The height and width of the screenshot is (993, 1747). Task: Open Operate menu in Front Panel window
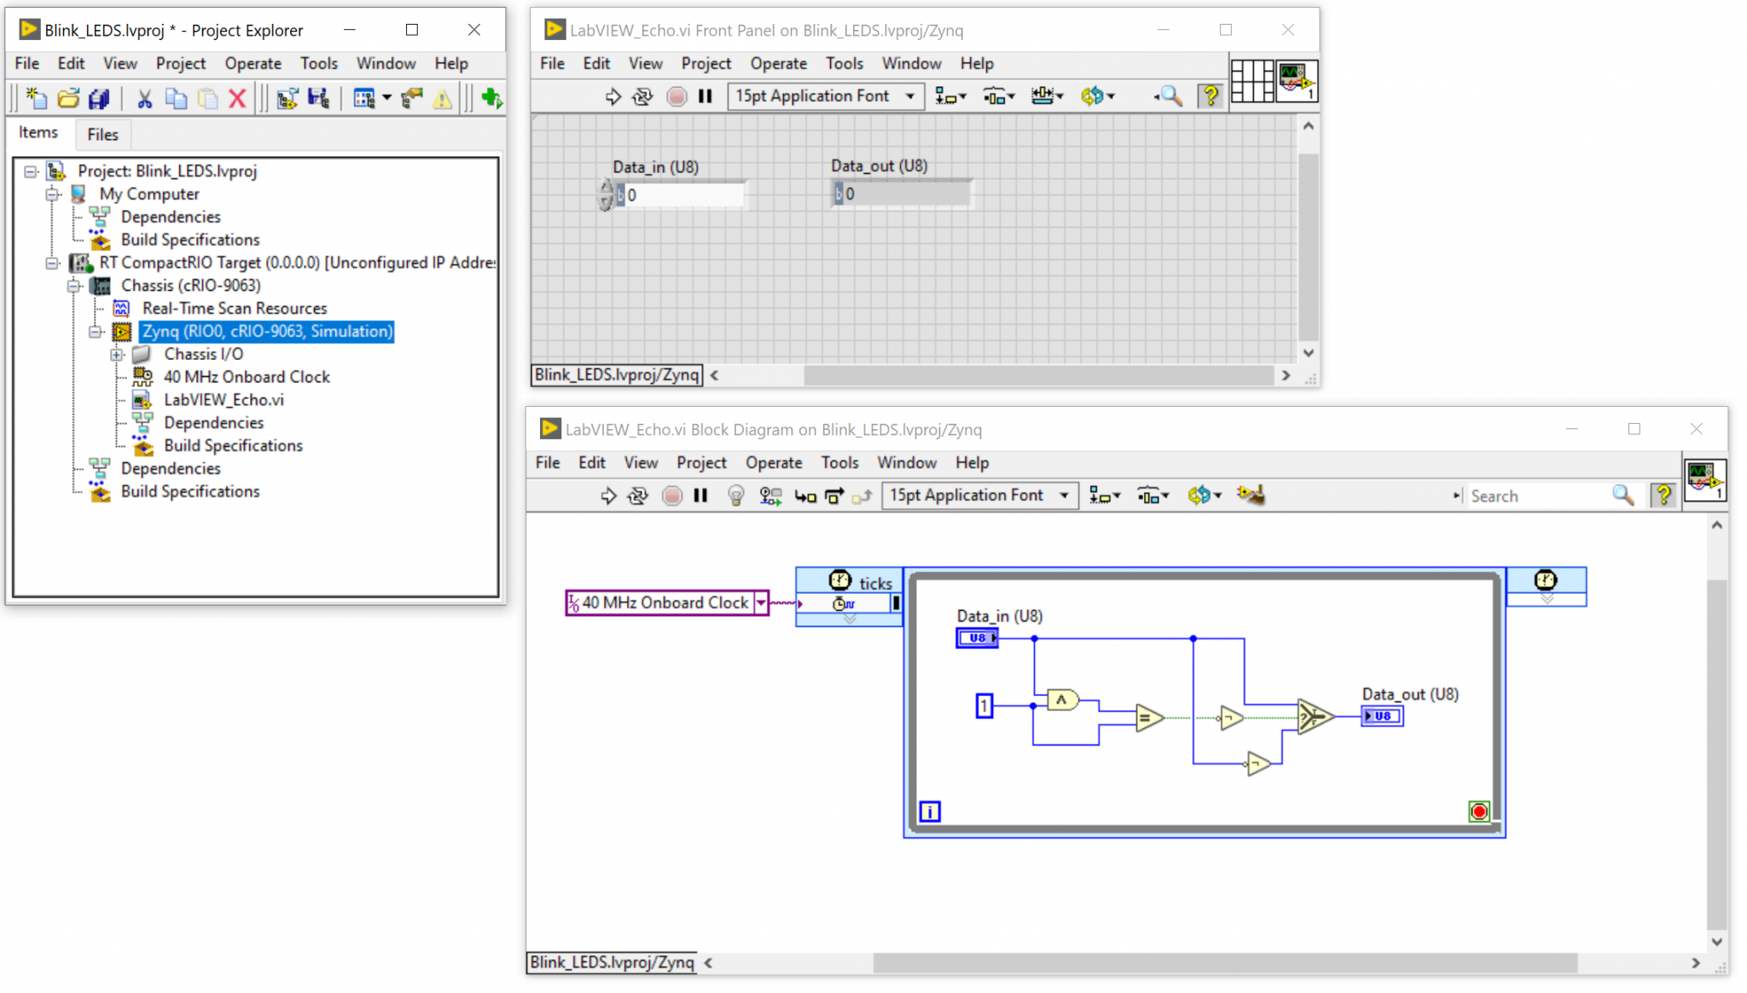[778, 64]
